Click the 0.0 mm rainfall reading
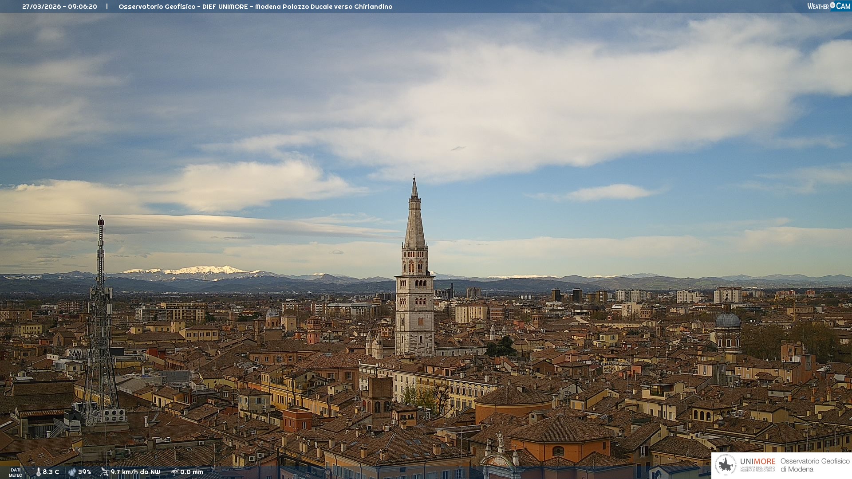The width and height of the screenshot is (852, 479). [191, 472]
